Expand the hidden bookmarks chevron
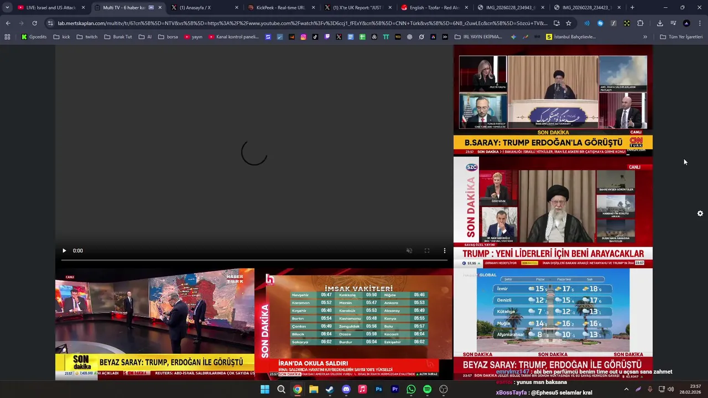 coord(645,37)
